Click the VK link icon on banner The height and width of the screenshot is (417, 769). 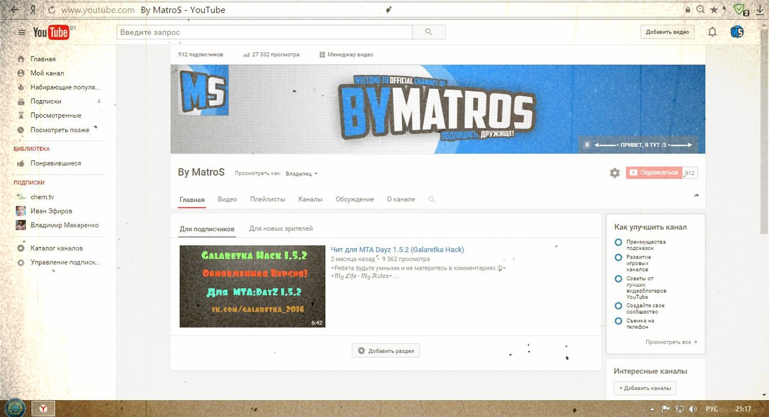click(588, 145)
